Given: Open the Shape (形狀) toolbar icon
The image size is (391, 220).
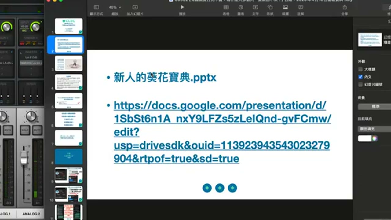Looking at the screenshot, I should coord(270,7).
